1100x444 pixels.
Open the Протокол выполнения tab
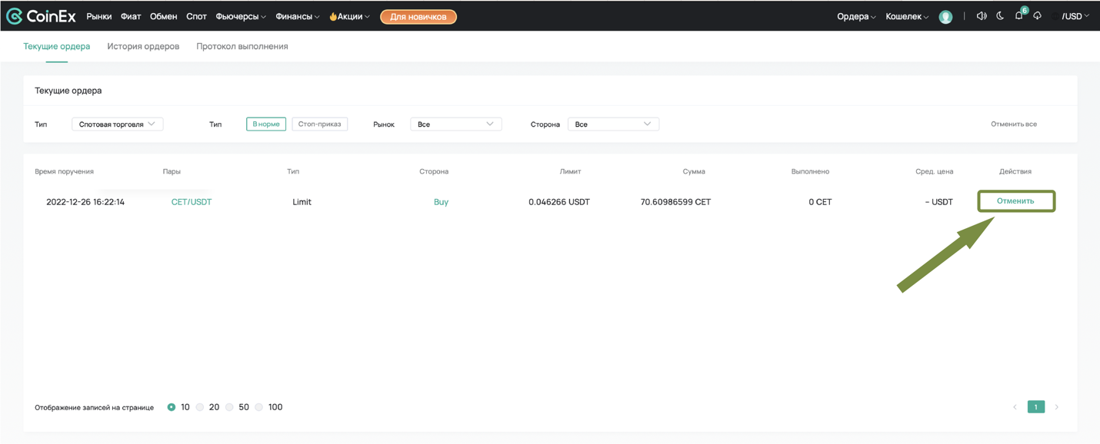242,46
